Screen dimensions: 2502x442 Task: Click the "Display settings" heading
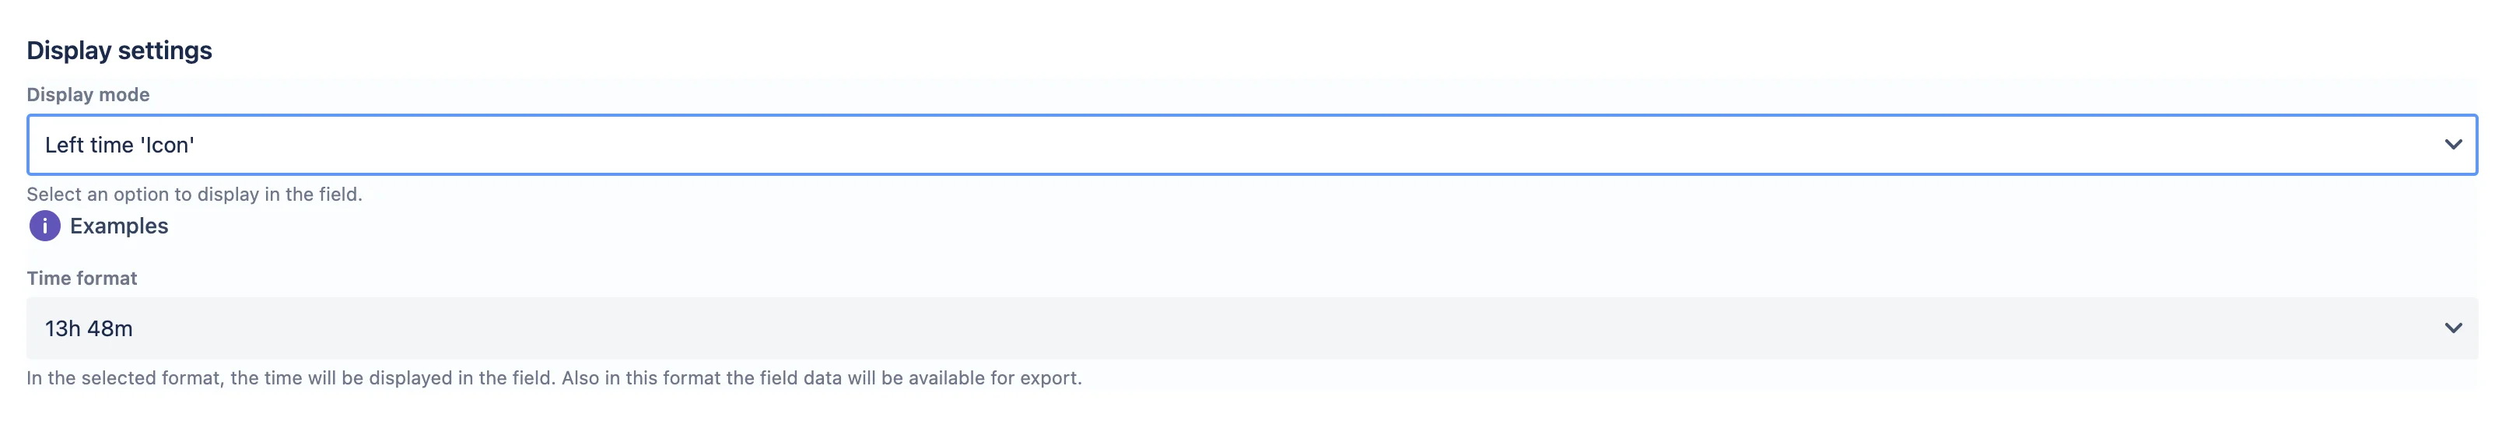pos(118,51)
